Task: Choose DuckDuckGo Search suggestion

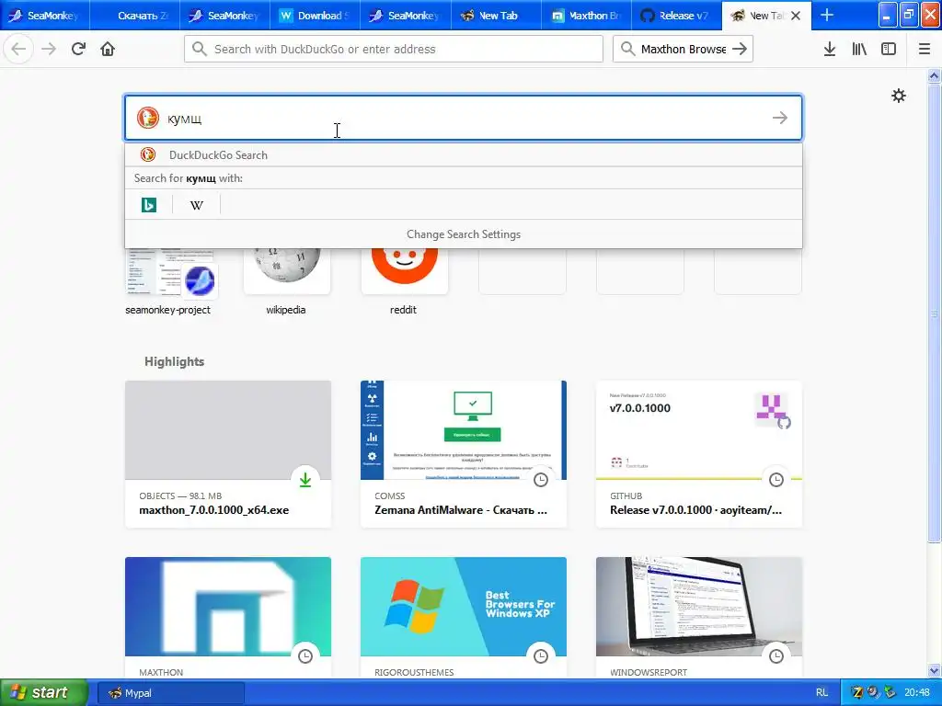Action: coord(464,154)
